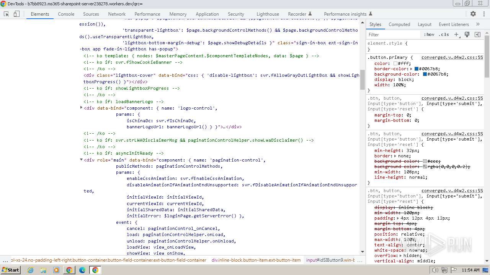This screenshot has width=490, height=275.
Task: Focus the styles Filter field
Action: (x=394, y=34)
